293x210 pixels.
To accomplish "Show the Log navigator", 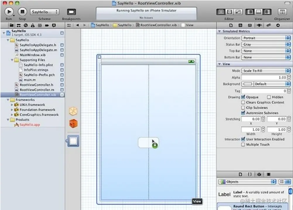I will pyautogui.click(x=54, y=25).
